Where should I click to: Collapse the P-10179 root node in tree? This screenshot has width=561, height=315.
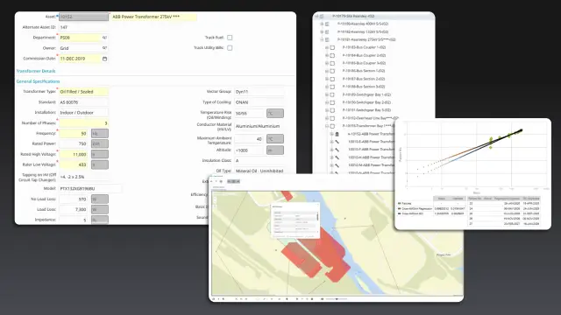(316, 16)
